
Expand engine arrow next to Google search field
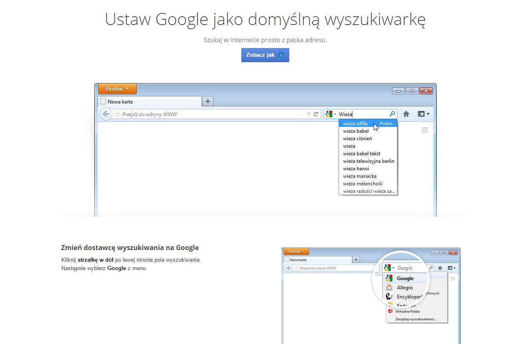[394, 268]
